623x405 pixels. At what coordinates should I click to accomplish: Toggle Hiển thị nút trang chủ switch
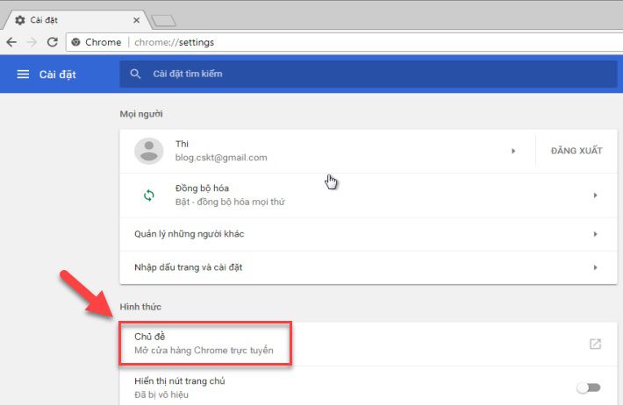pyautogui.click(x=589, y=387)
